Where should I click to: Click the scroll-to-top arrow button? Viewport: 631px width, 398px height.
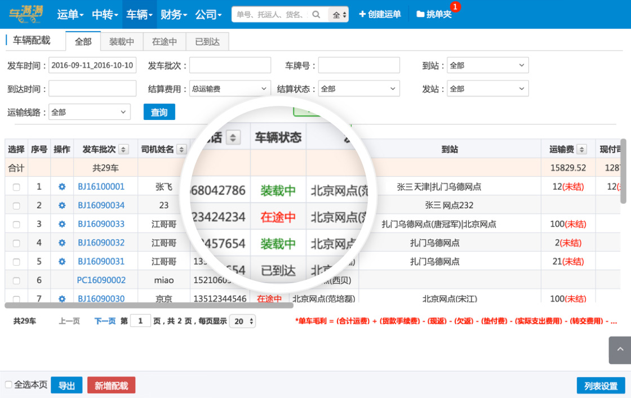pos(620,350)
